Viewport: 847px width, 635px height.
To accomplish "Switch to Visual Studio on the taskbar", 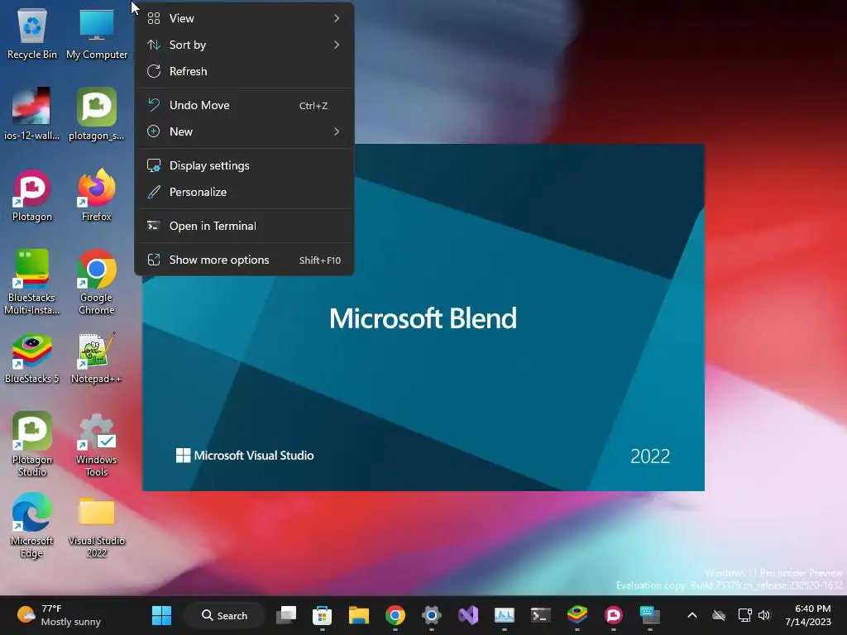I will point(468,615).
